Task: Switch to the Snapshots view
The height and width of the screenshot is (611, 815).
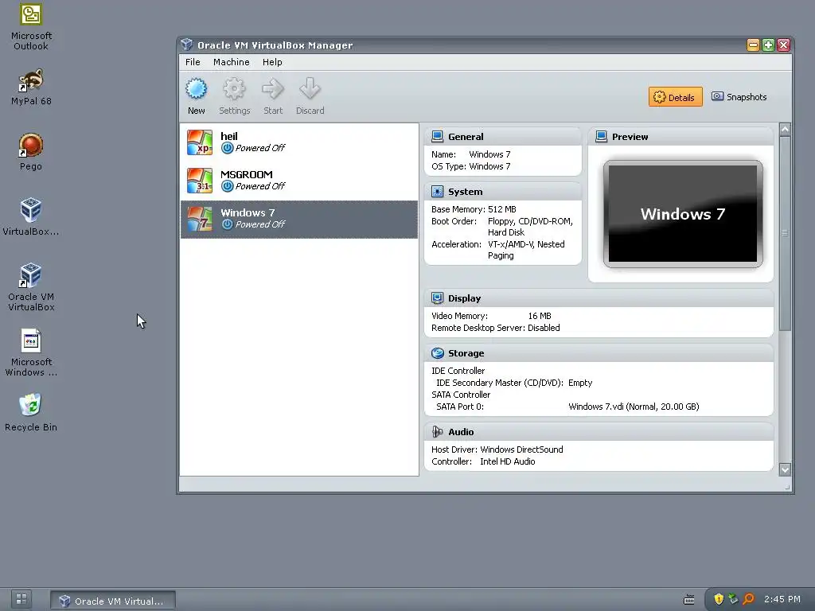Action: click(x=739, y=97)
